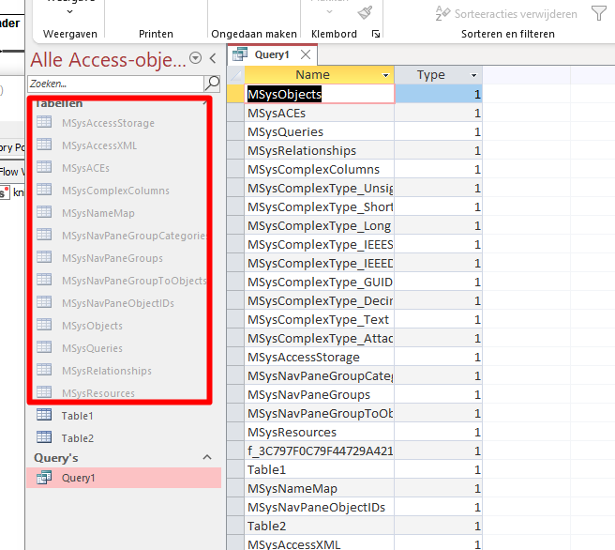Click the filter funnel icon
The image size is (615, 550).
pos(599,13)
